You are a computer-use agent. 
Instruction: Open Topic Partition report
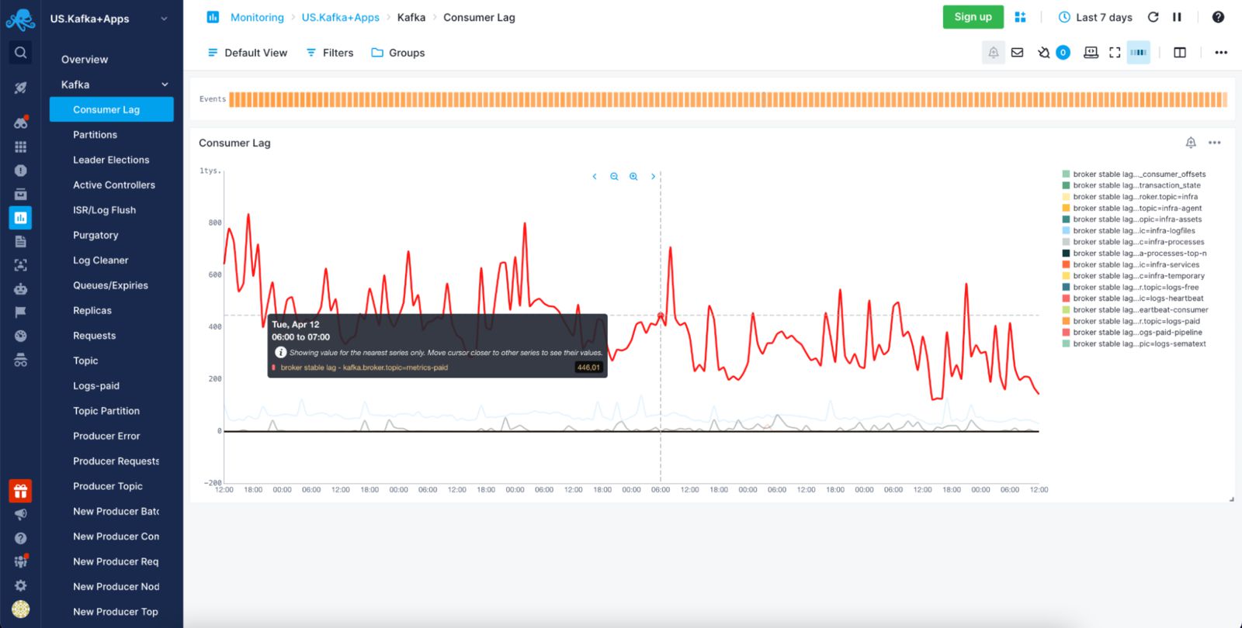point(106,411)
